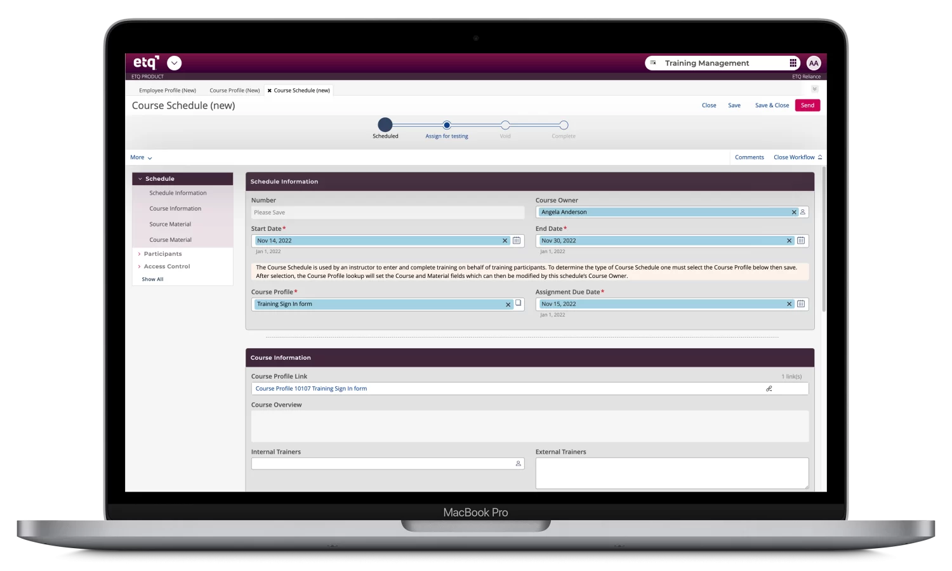Click the AA user avatar
Image resolution: width=952 pixels, height=571 pixels.
pos(814,63)
